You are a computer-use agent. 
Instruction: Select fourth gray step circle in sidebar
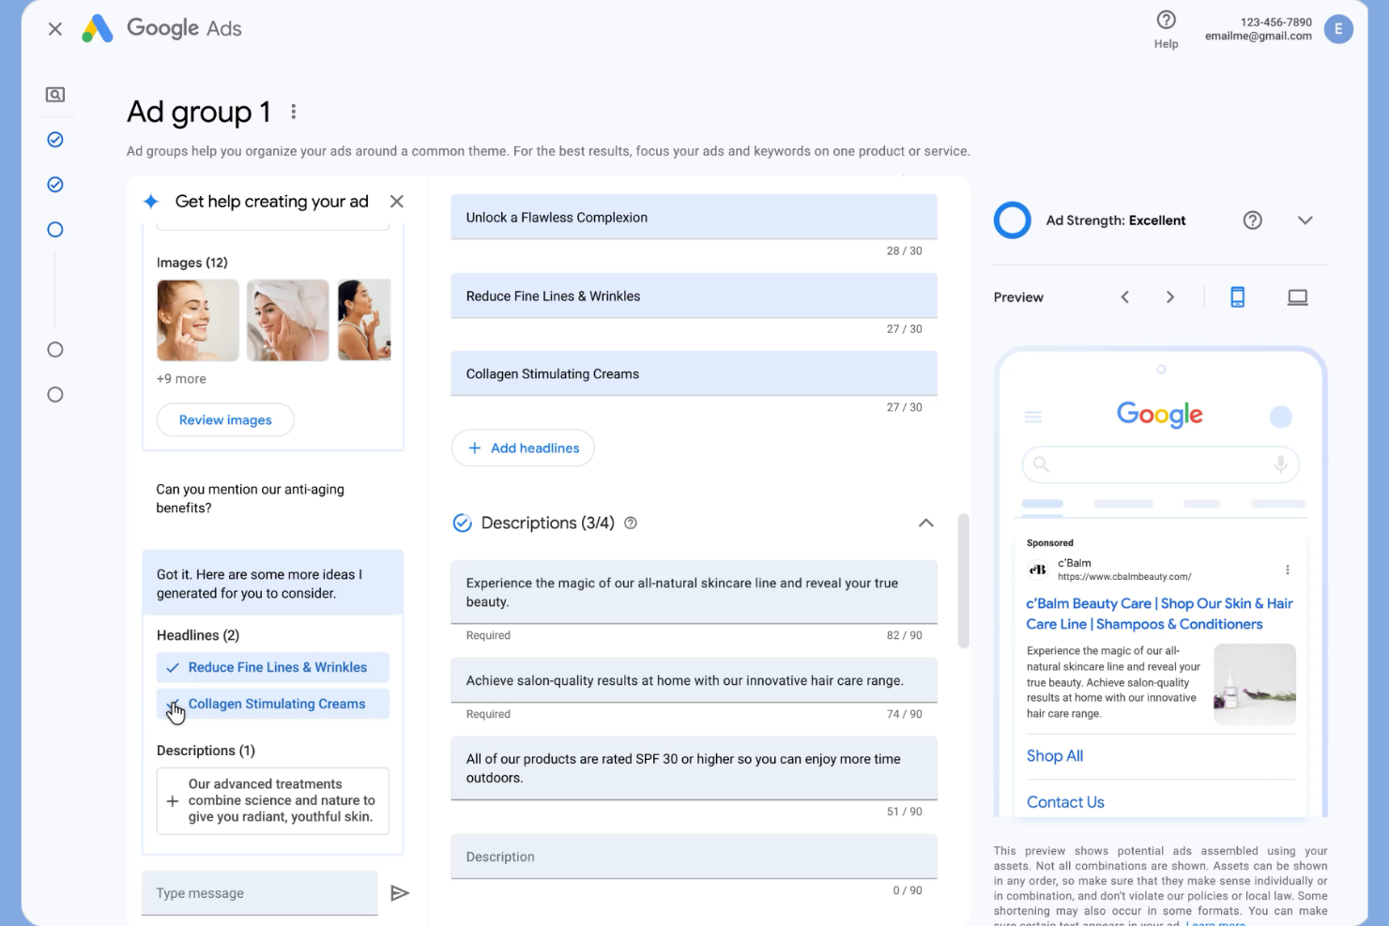[55, 350]
